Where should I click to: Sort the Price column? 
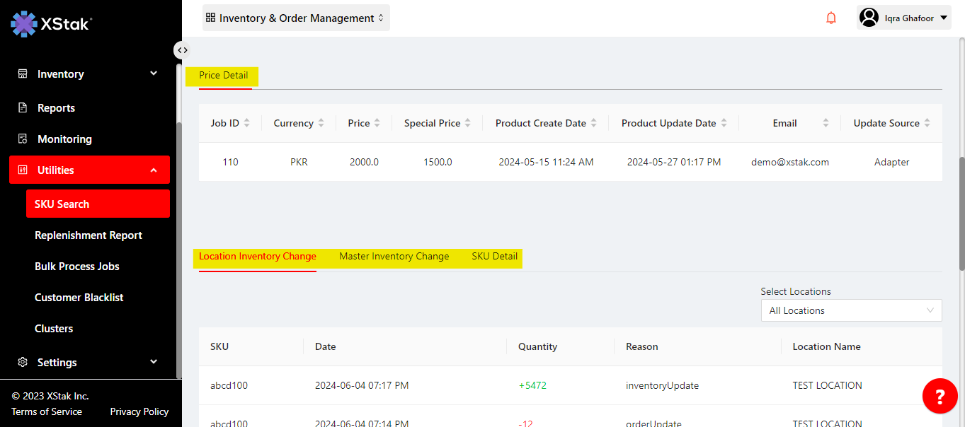click(377, 123)
